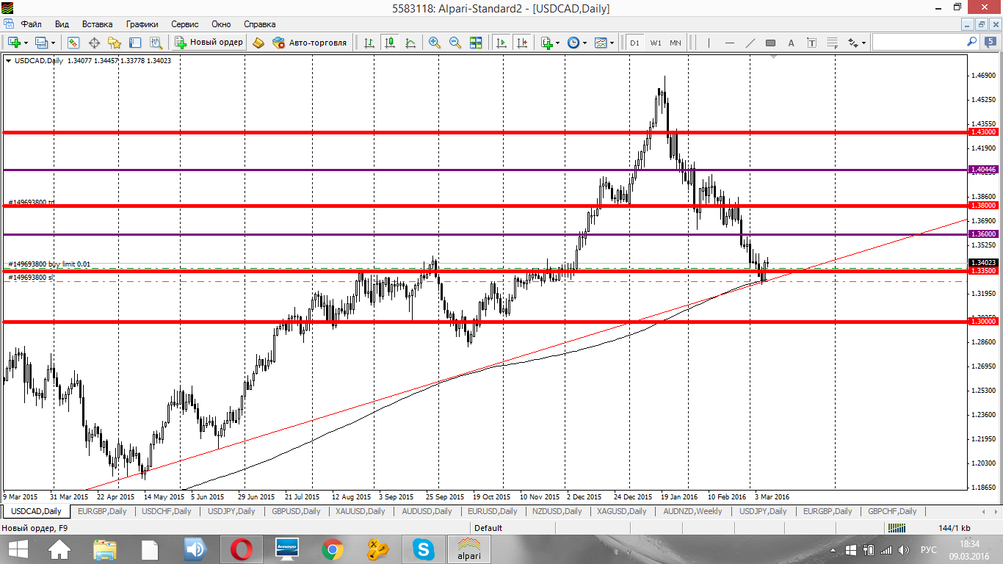Open MetaEditor yellow book icon
This screenshot has height=564, width=1003.
258,43
